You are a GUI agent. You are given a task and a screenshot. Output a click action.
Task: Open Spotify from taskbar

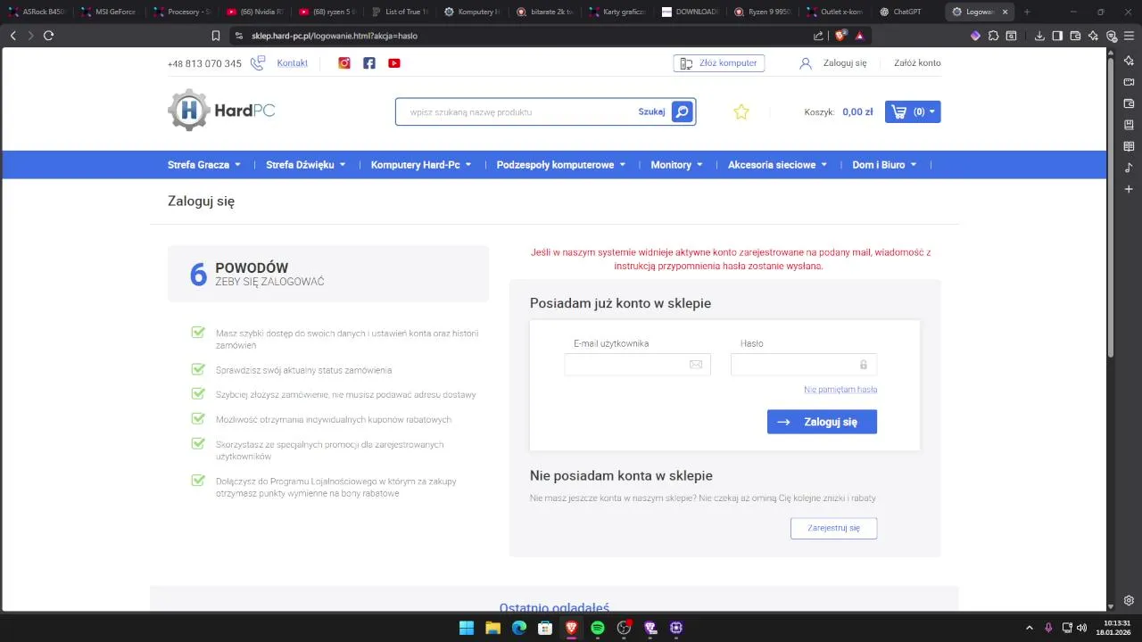(x=598, y=628)
